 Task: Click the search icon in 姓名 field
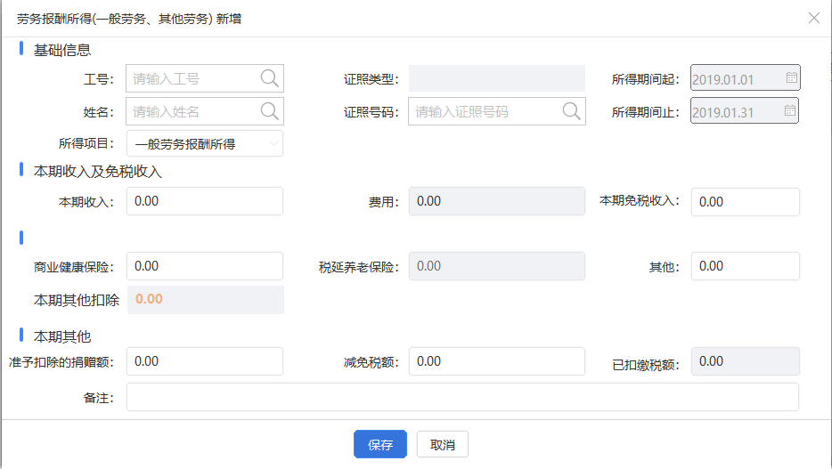(270, 111)
